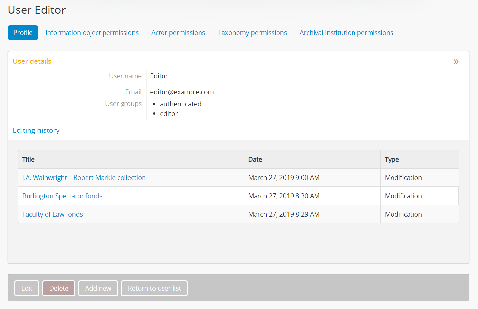Viewport: 478px width, 309px height.
Task: Select Archival institution permissions tab
Action: [x=346, y=33]
